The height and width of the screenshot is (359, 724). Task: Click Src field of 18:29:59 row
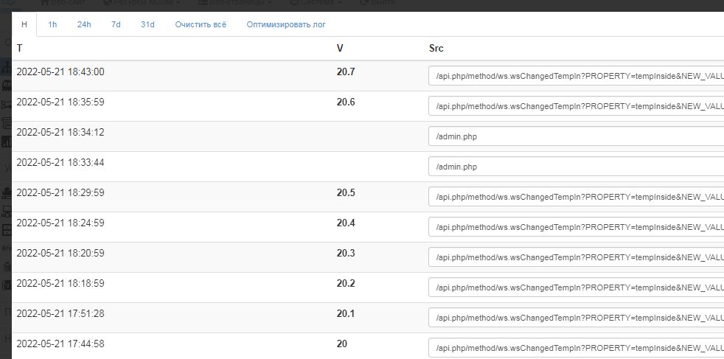575,197
